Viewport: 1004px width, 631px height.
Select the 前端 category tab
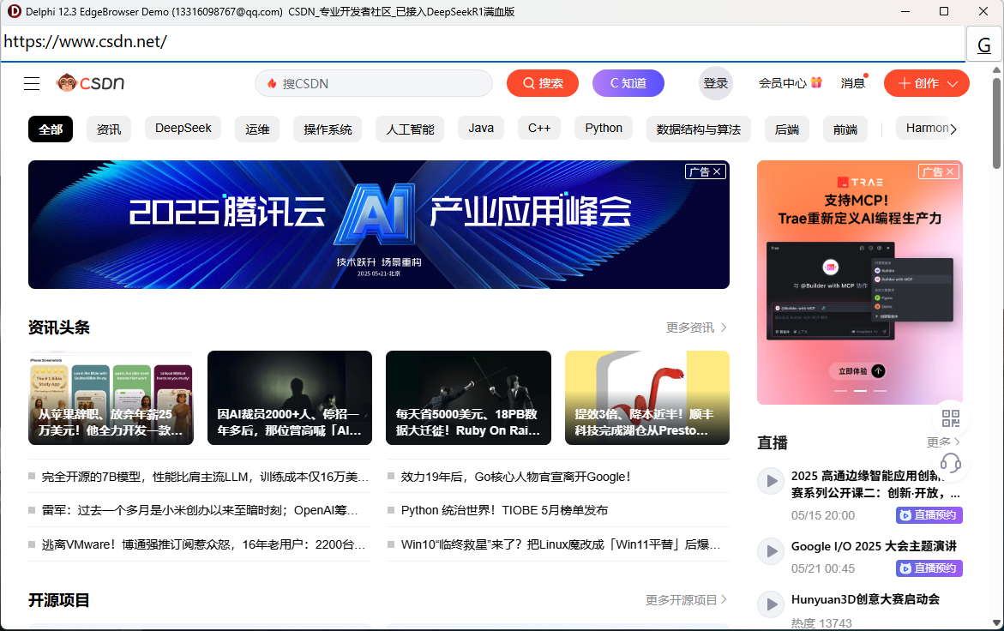point(845,129)
